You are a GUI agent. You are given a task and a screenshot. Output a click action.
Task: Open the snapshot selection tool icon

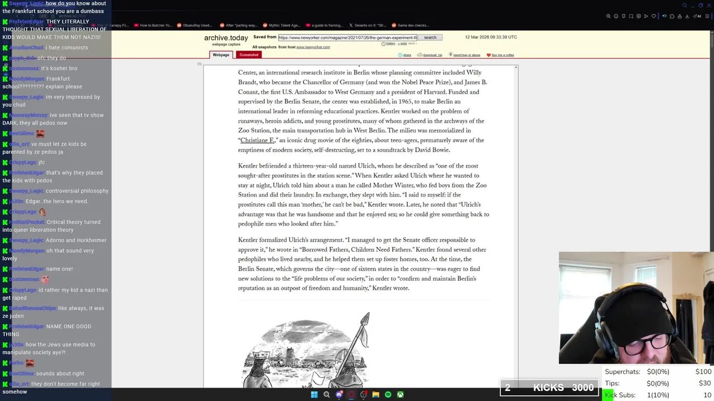coord(631,16)
